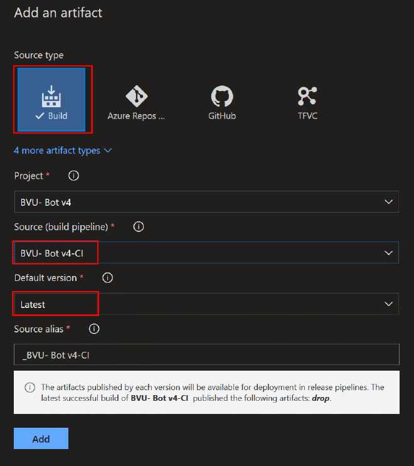
Task: Choose the GitHub source type
Action: (222, 103)
